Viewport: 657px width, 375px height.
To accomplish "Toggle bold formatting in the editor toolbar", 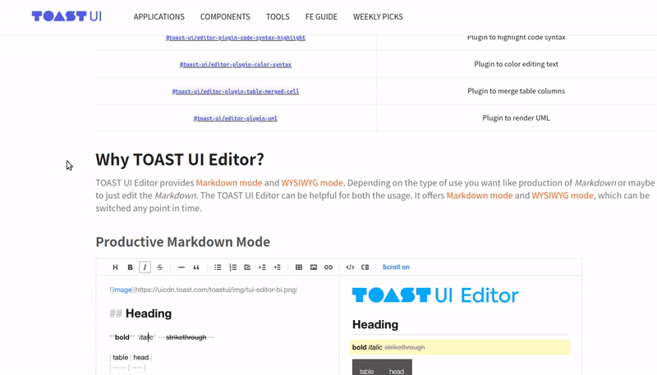I will tap(130, 268).
